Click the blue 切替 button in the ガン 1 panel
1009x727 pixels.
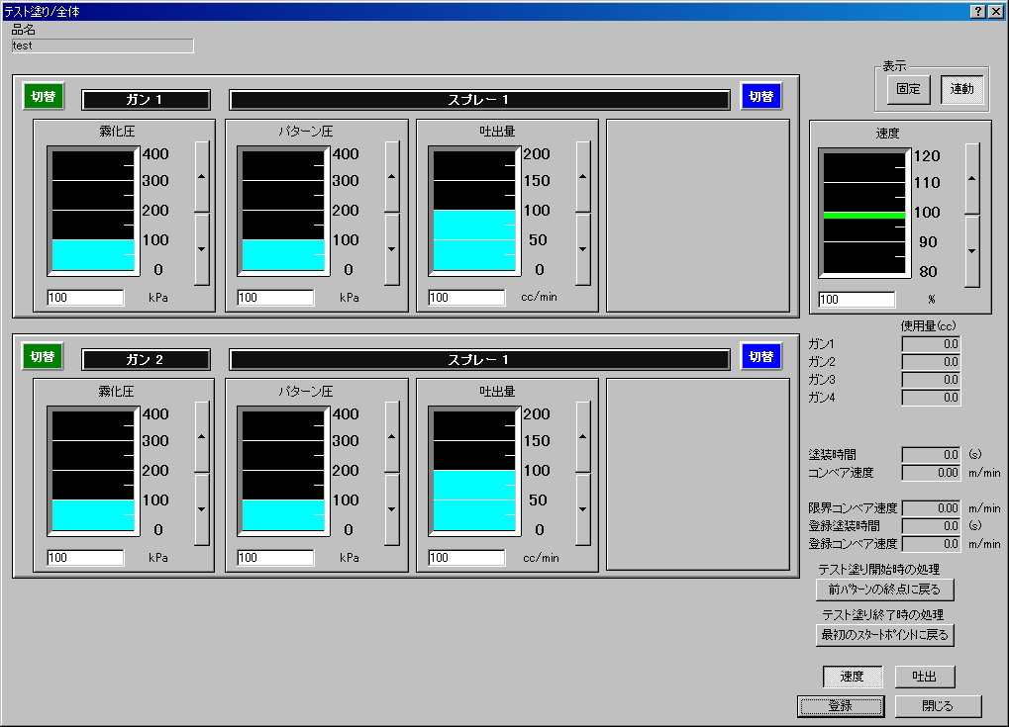pos(760,96)
